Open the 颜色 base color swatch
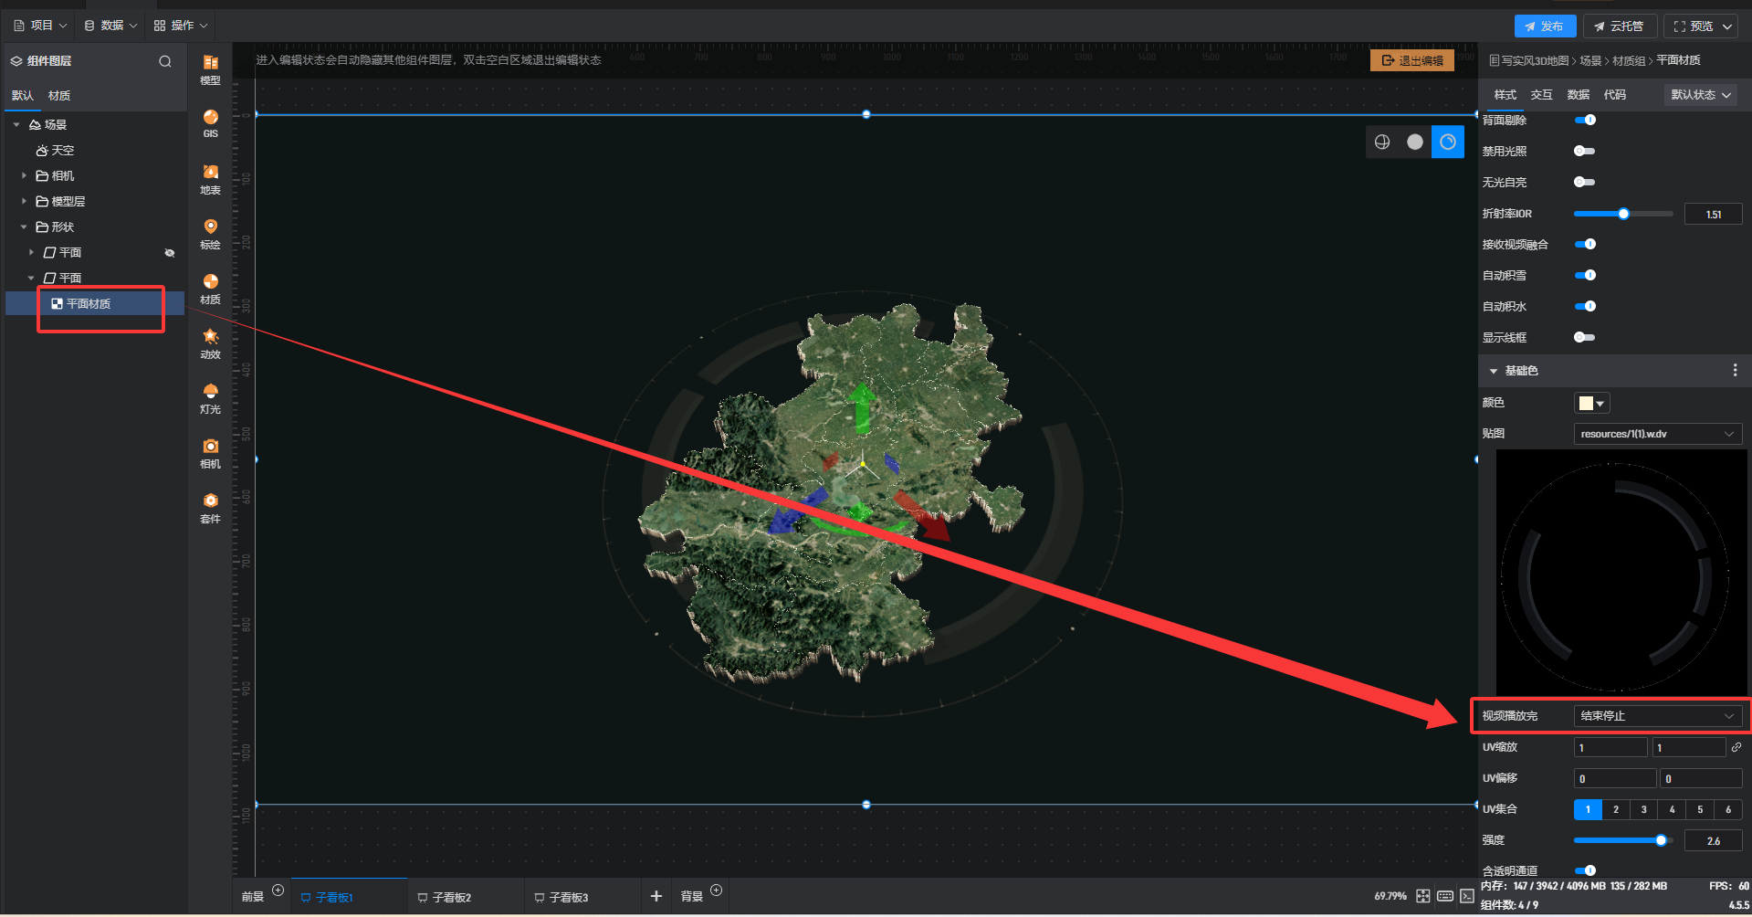The image size is (1752, 917). coord(1590,403)
